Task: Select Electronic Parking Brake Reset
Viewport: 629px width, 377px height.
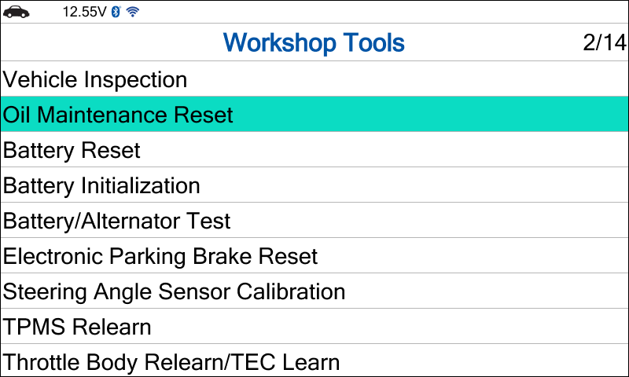Action: [160, 256]
